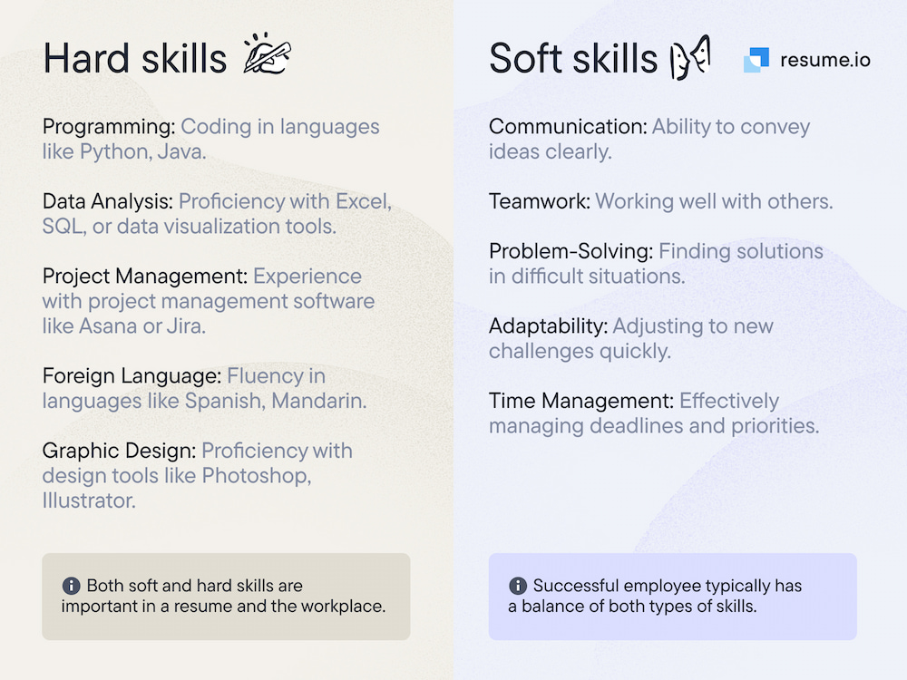
Task: Click the Data Analysis skill label
Action: (108, 201)
